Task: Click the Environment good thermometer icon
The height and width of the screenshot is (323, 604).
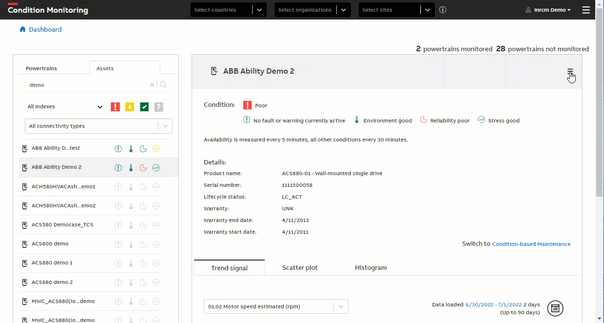Action: [x=357, y=120]
